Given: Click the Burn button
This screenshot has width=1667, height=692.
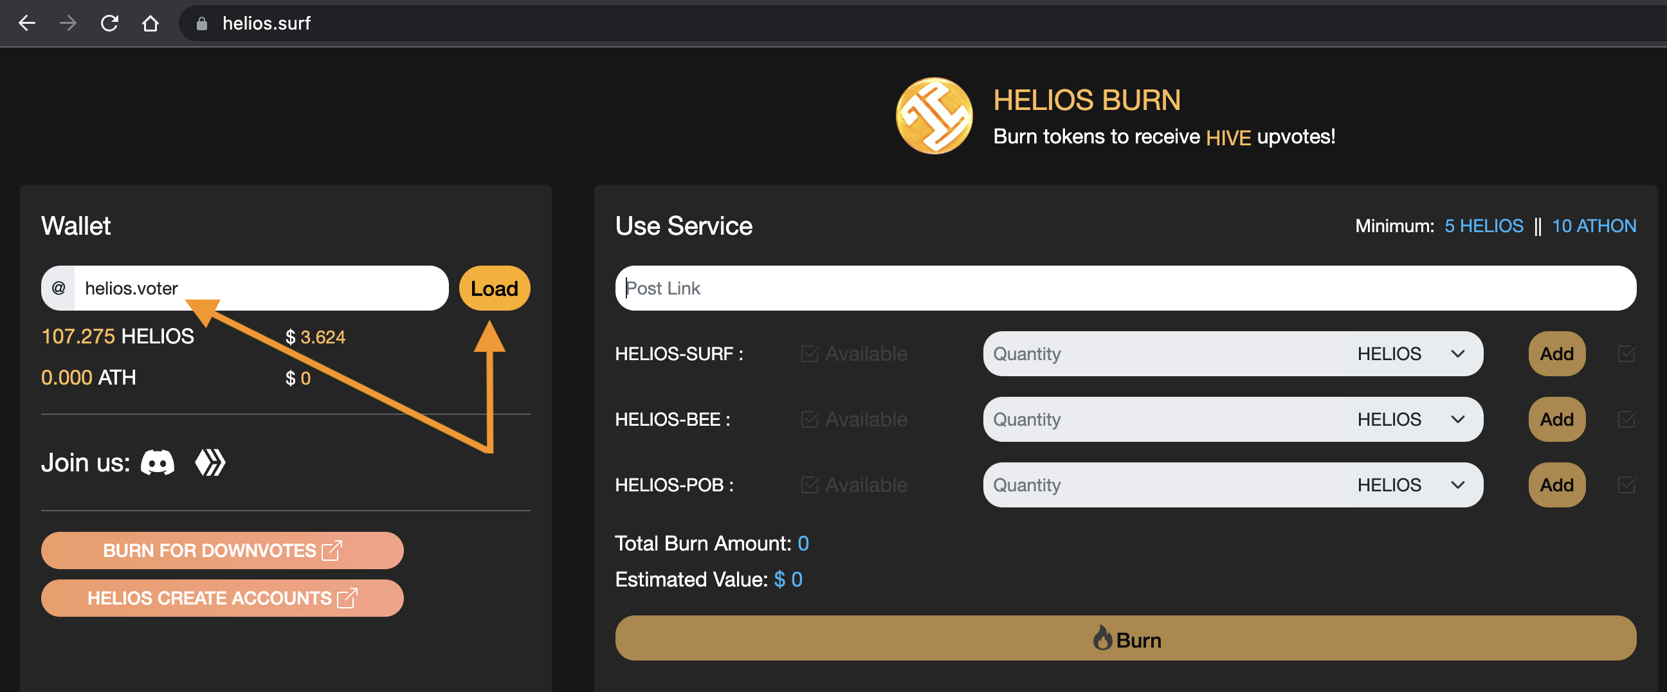Looking at the screenshot, I should (x=1125, y=638).
